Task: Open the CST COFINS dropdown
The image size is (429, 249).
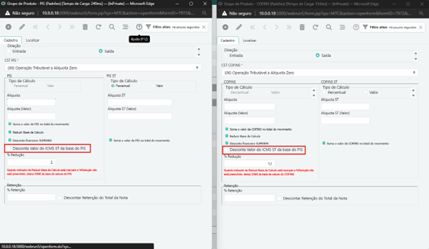Action: 320,73
